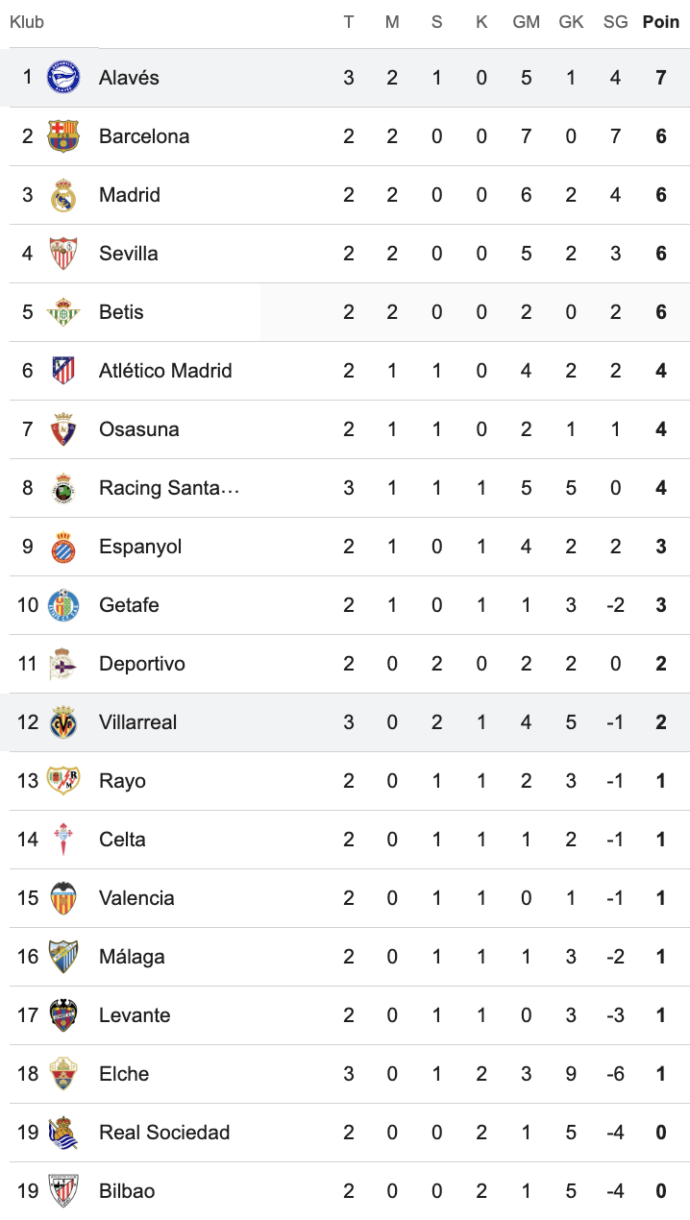Screen dimensions: 690x1220
Task: Open the Real Madrid crest icon
Action: pos(63,195)
